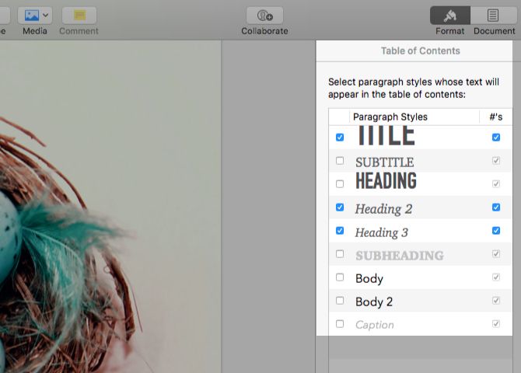
Task: Enable the Heading paragraph style checkbox
Action: tap(340, 184)
